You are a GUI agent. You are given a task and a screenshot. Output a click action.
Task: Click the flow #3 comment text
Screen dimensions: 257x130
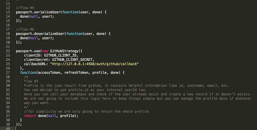[31, 81]
